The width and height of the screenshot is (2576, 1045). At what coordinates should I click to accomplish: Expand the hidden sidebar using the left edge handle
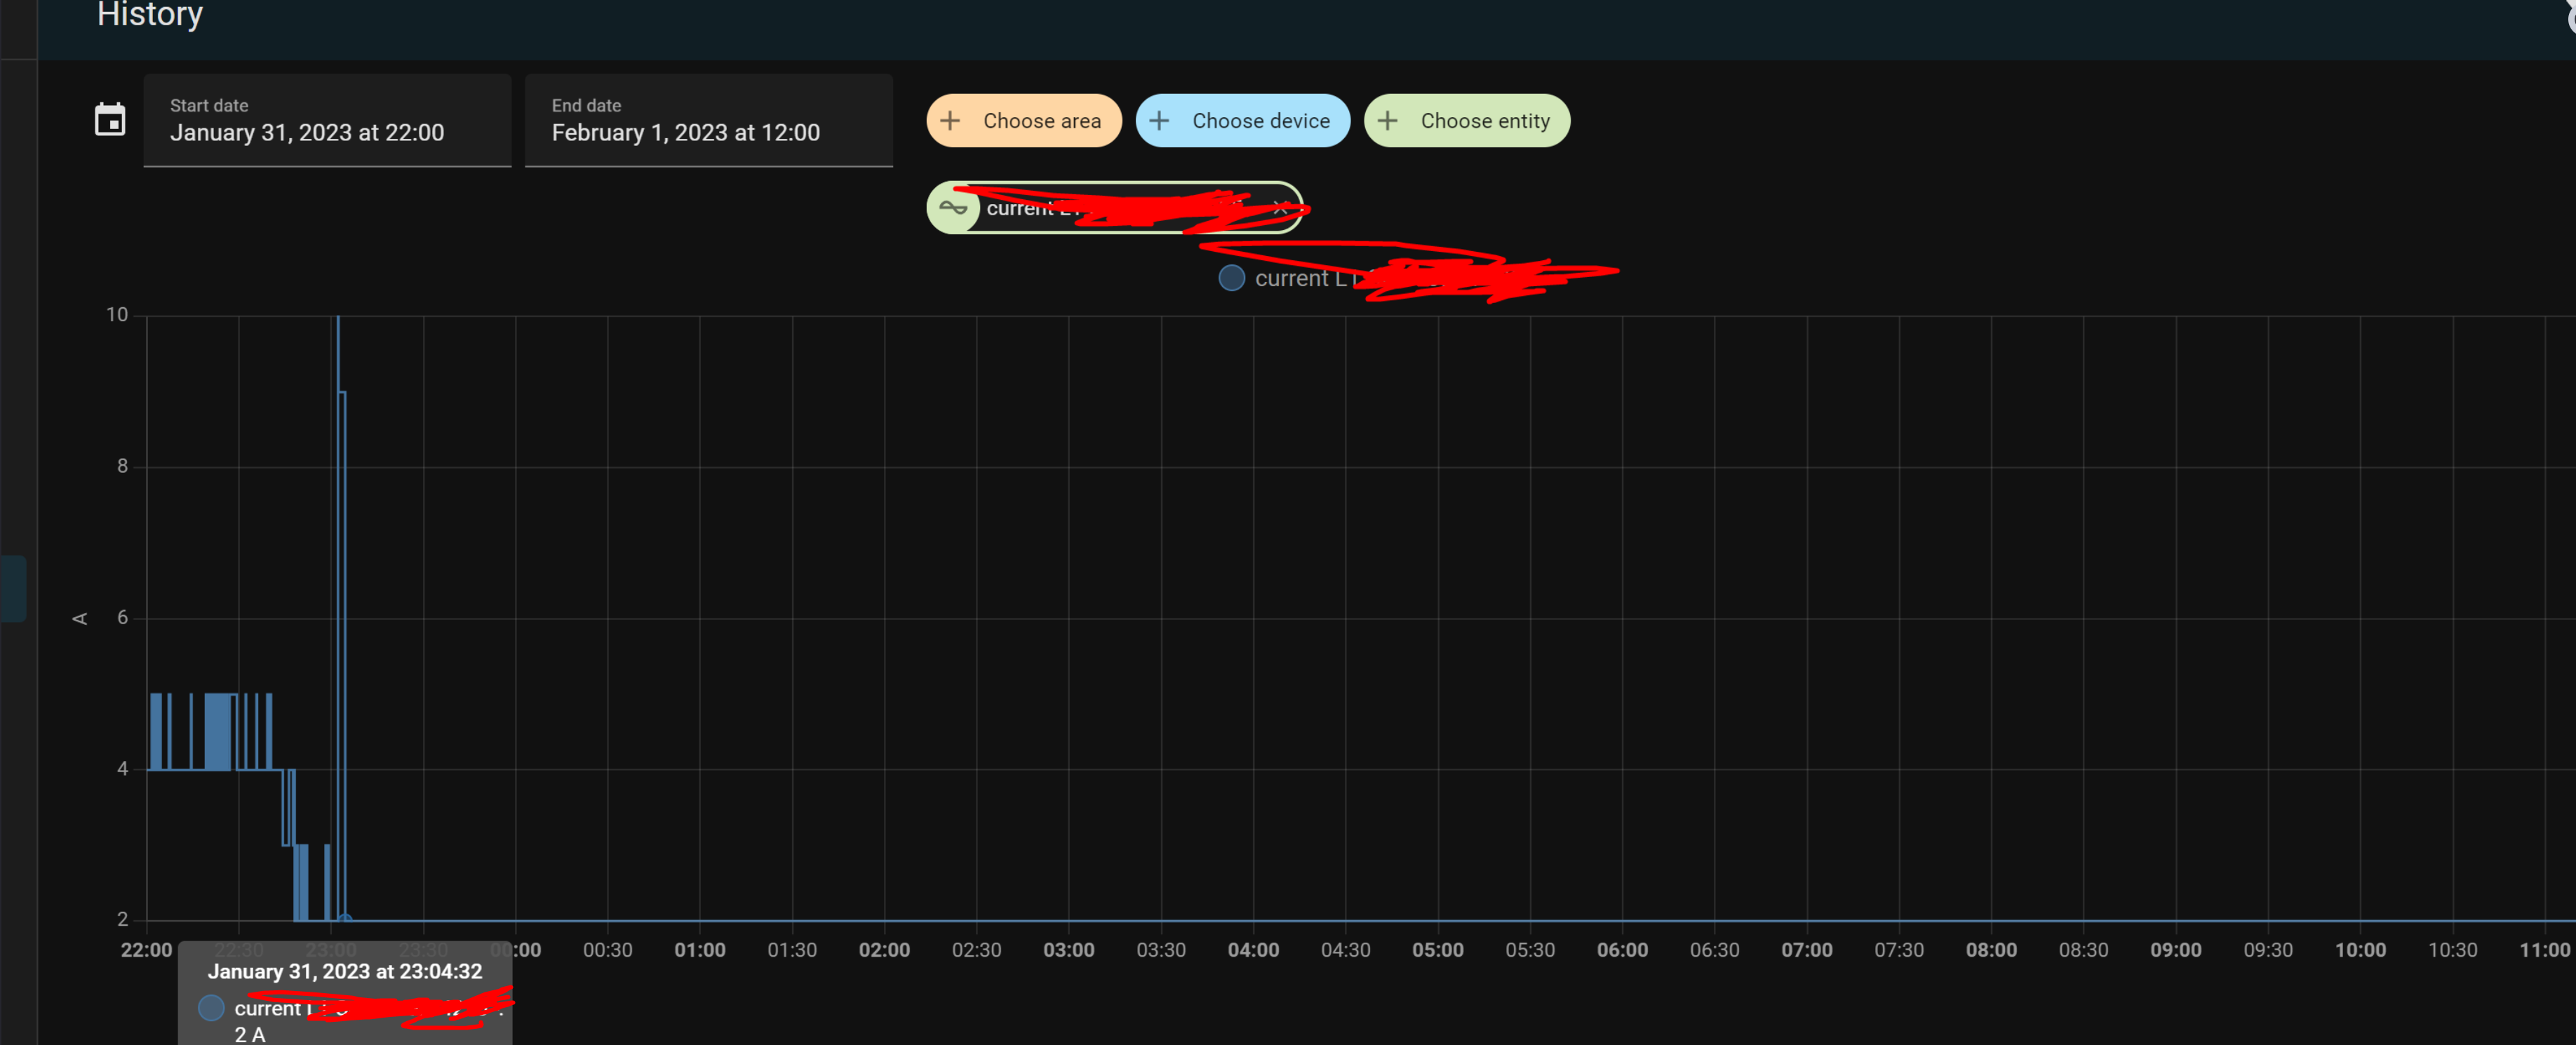[14, 589]
